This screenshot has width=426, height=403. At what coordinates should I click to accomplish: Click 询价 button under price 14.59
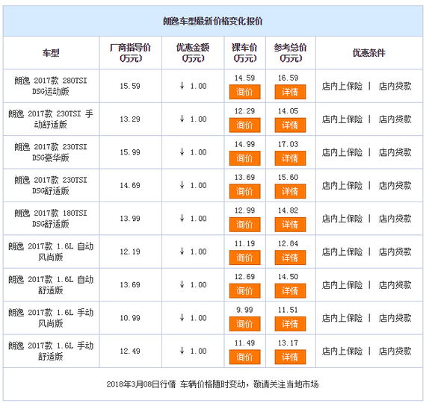tap(245, 92)
